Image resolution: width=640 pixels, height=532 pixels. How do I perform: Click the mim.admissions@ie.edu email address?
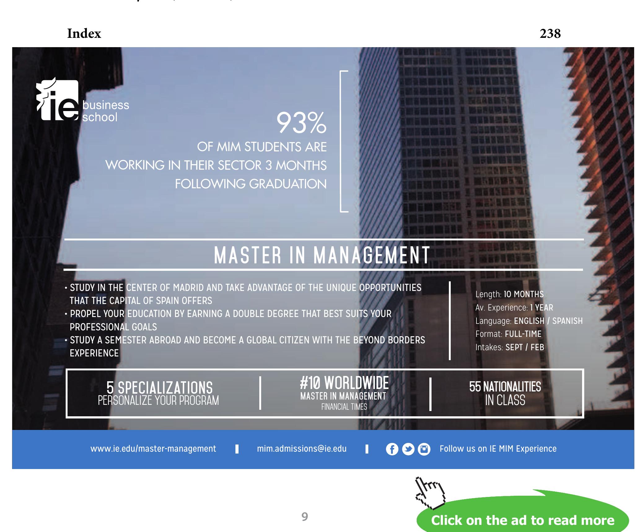[x=302, y=449]
